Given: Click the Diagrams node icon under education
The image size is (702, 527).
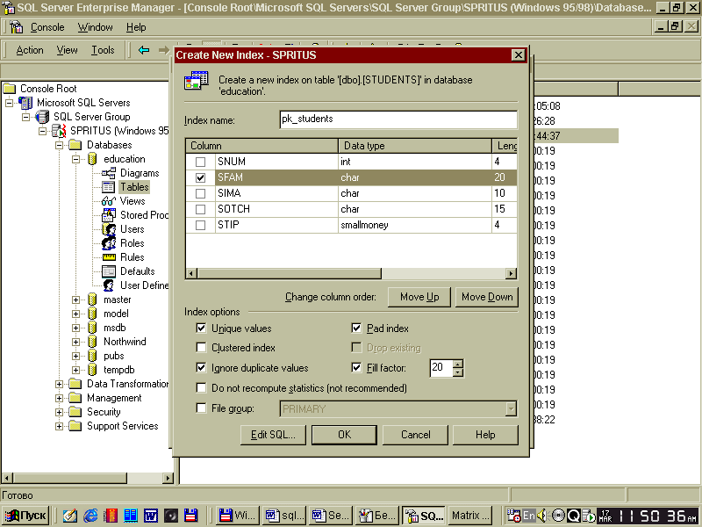Looking at the screenshot, I should coord(108,173).
